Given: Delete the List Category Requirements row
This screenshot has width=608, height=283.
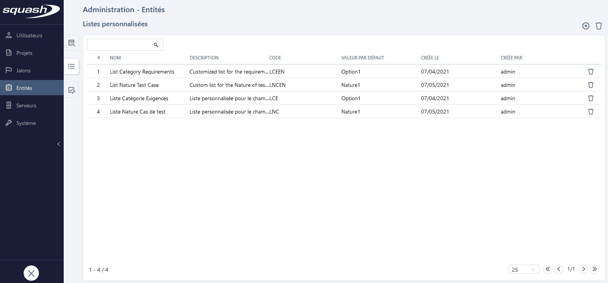Looking at the screenshot, I should click(590, 72).
